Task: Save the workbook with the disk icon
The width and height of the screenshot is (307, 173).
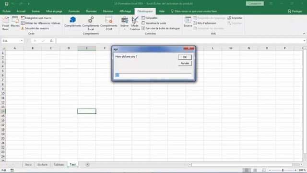Action: pos(6,4)
